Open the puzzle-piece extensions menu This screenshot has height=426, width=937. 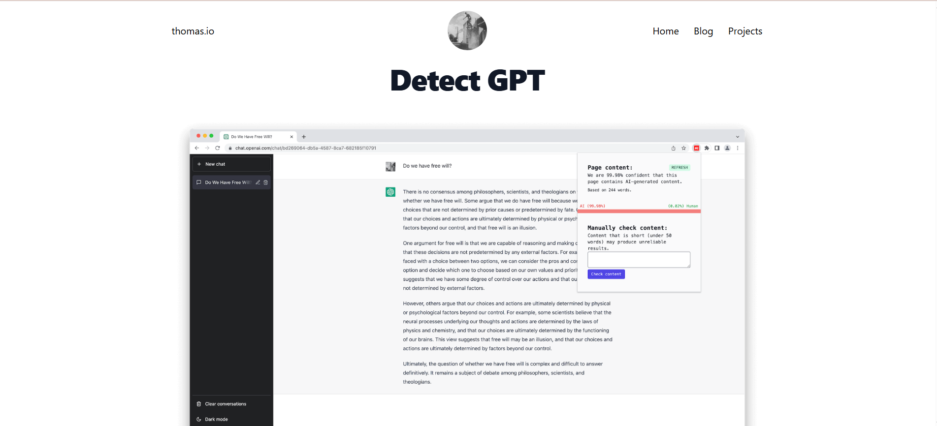[707, 148]
